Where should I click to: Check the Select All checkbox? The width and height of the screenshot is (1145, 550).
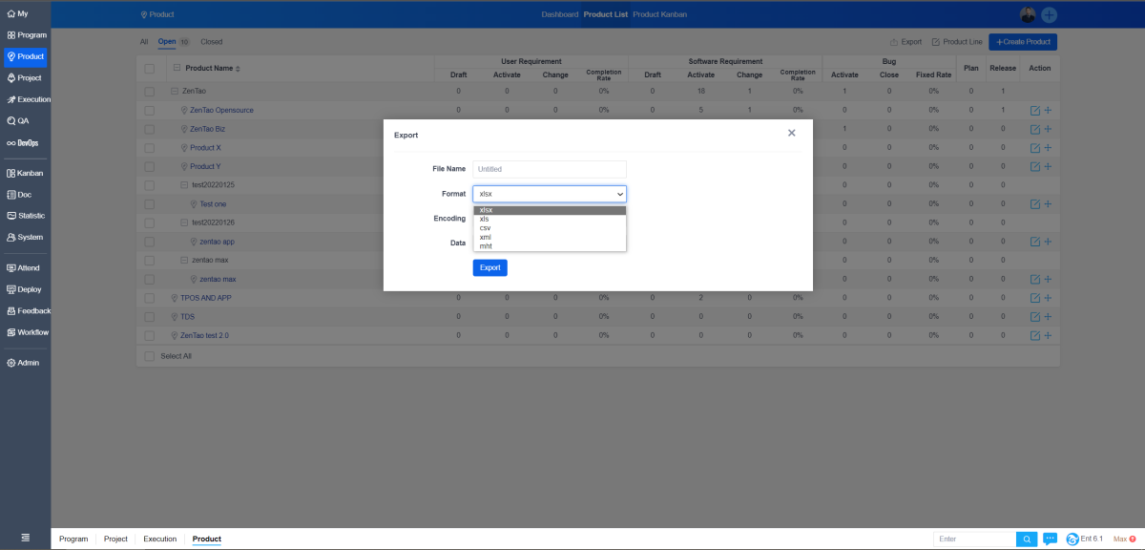coord(149,356)
